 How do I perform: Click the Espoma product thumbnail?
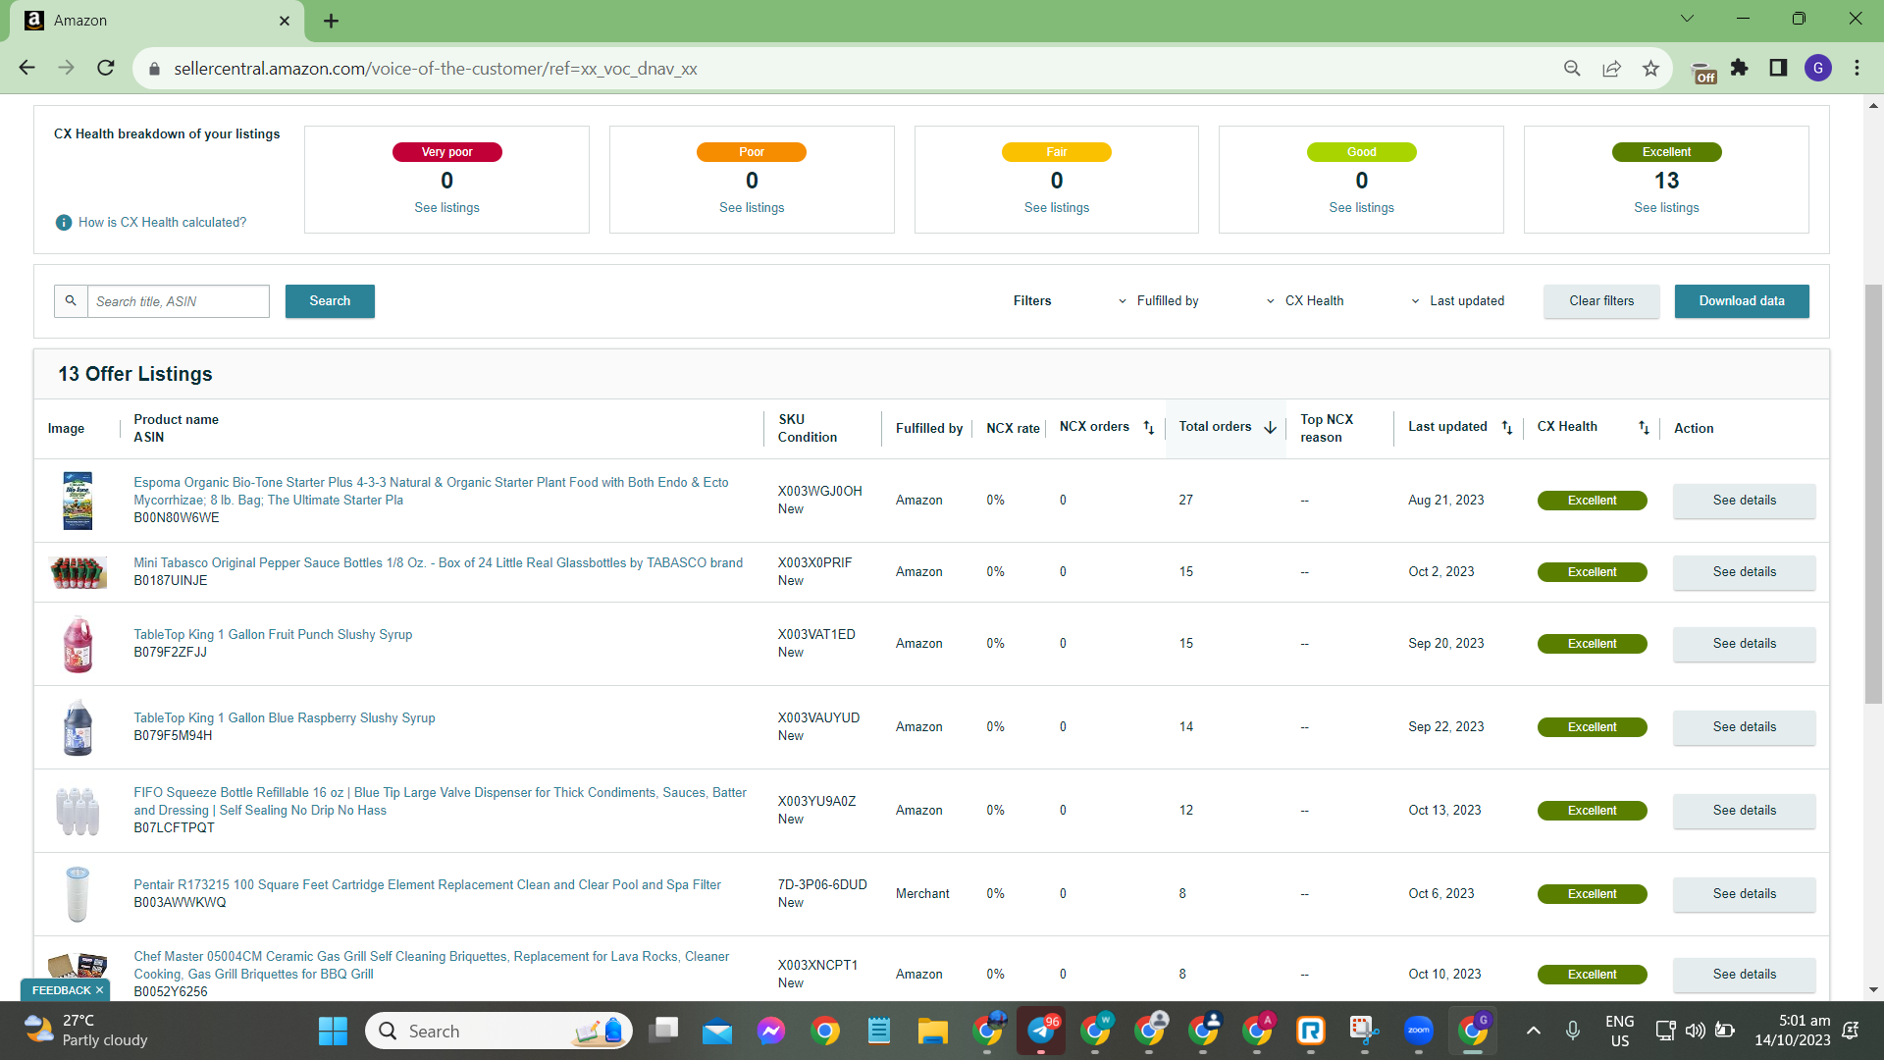tap(78, 501)
